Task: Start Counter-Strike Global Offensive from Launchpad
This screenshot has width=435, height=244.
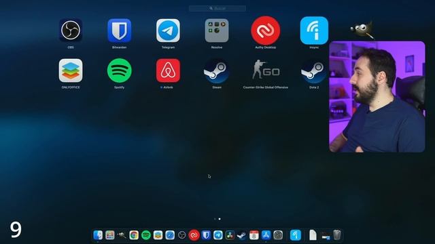Action: [x=266, y=70]
